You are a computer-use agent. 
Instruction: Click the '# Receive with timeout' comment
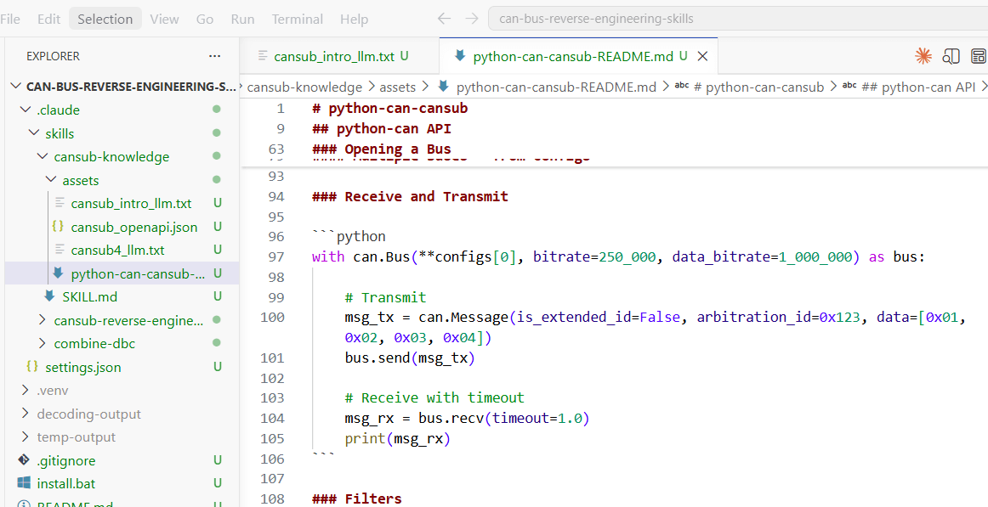(x=434, y=397)
